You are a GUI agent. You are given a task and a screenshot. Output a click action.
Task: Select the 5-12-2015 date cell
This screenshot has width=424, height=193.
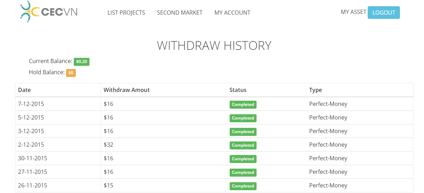[31, 117]
